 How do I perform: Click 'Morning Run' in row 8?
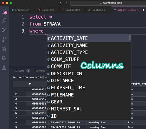coord(97,123)
